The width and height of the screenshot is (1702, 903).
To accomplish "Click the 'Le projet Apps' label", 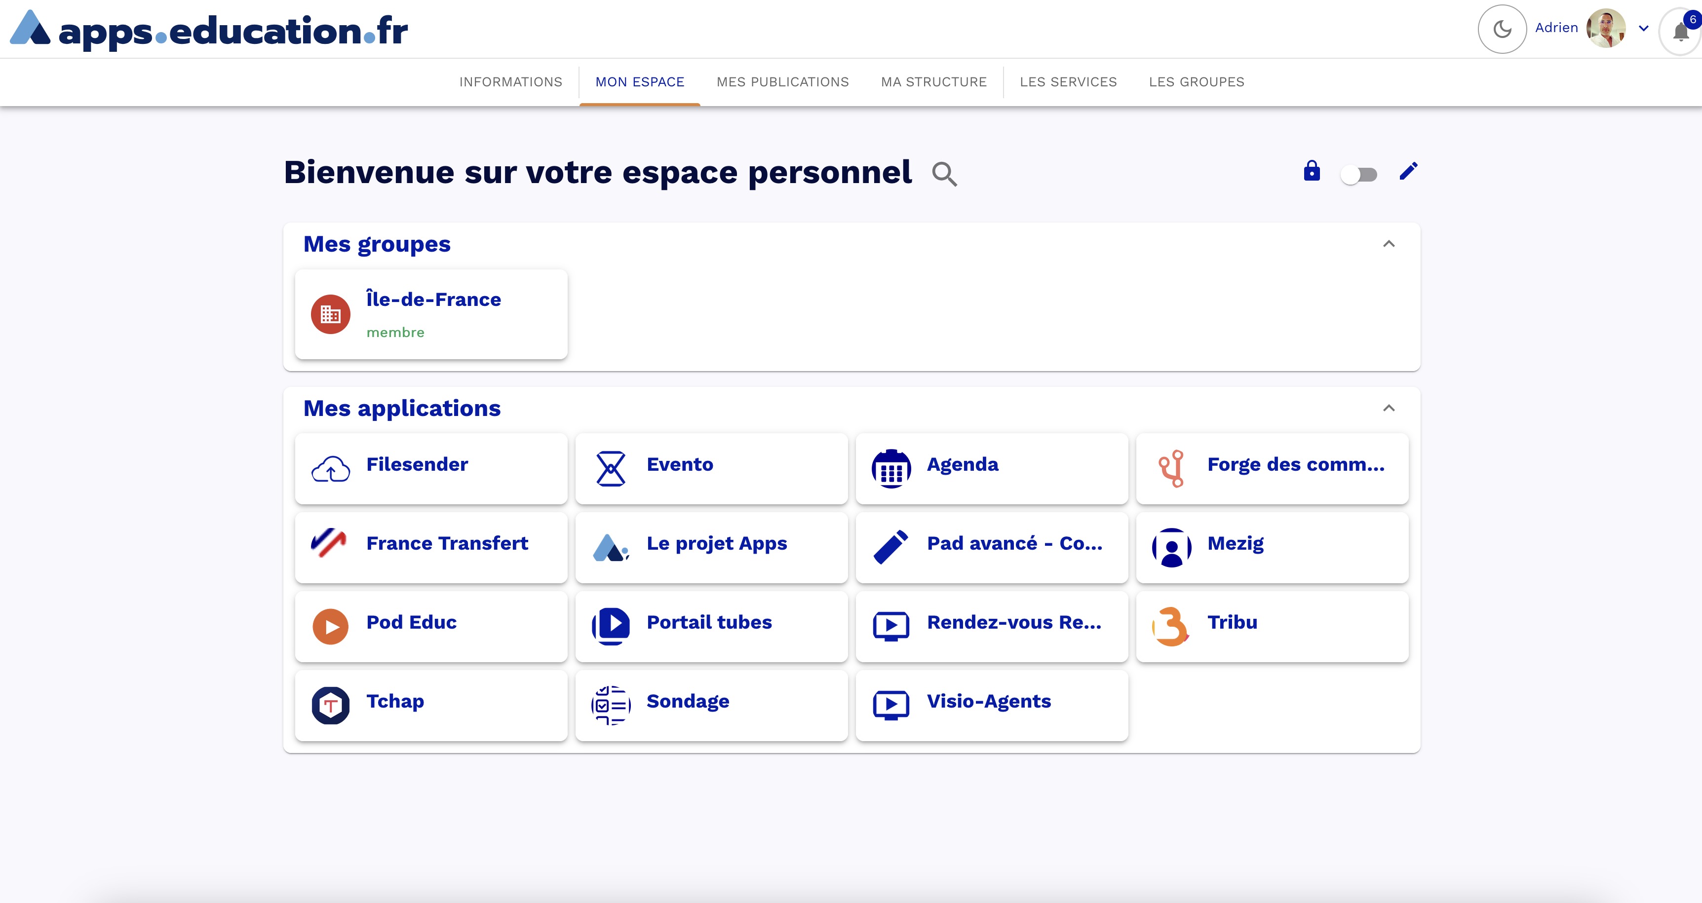I will [717, 544].
